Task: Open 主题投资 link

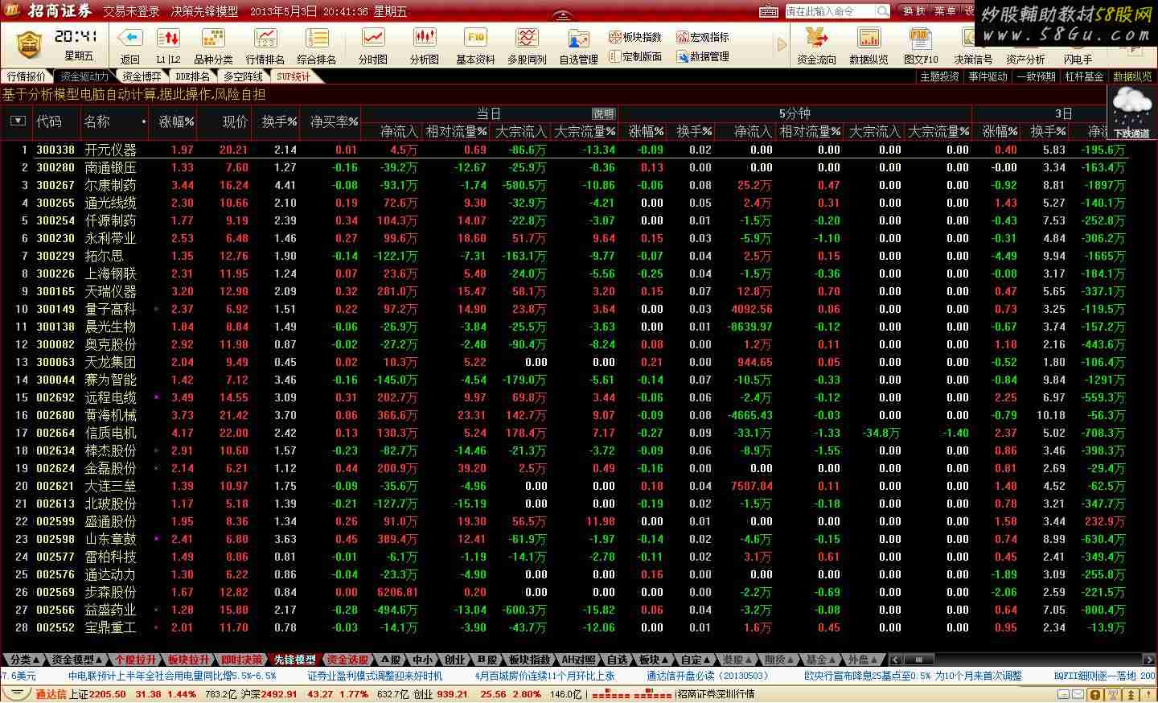Action: [x=939, y=76]
